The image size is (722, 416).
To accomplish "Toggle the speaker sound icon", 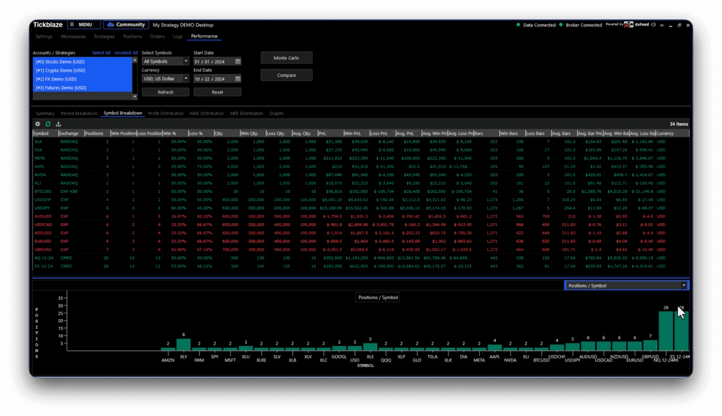I will 653,25.
